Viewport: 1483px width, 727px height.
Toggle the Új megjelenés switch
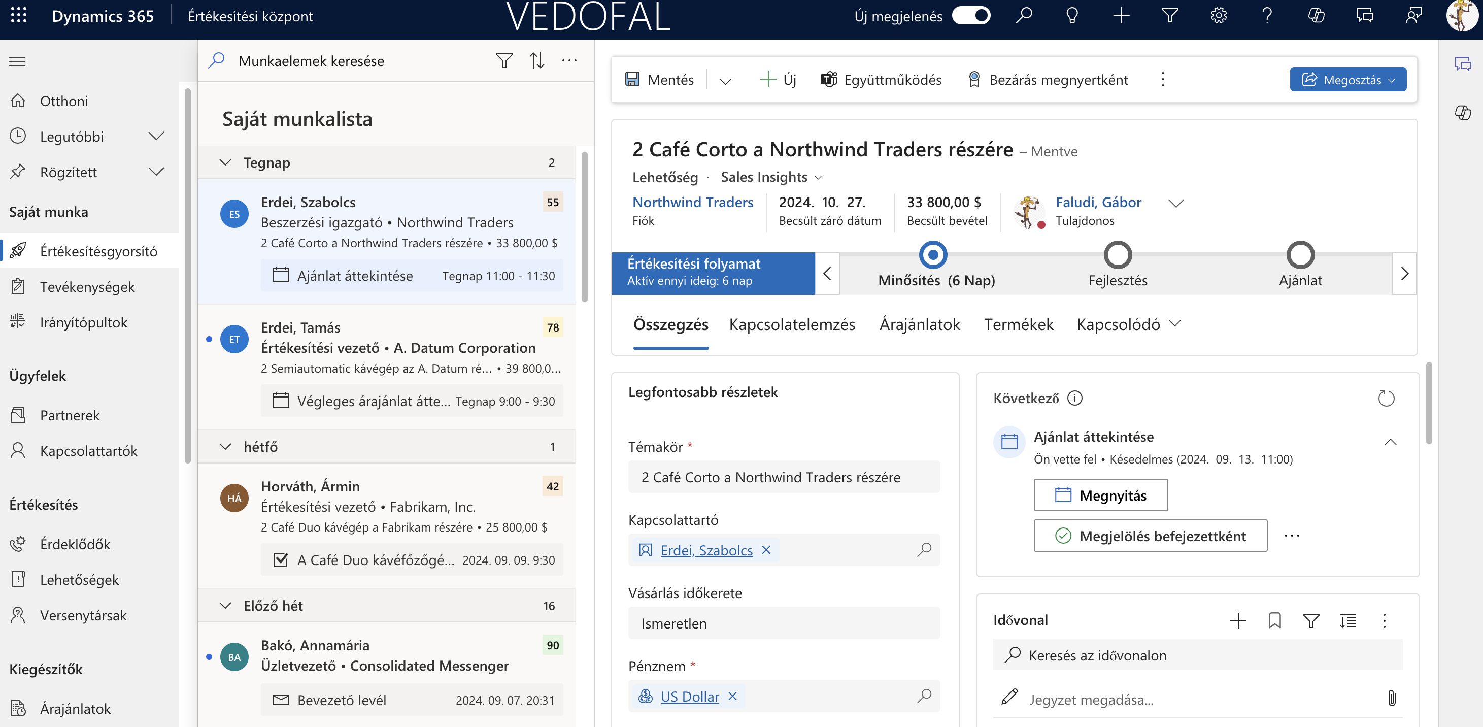pos(970,16)
